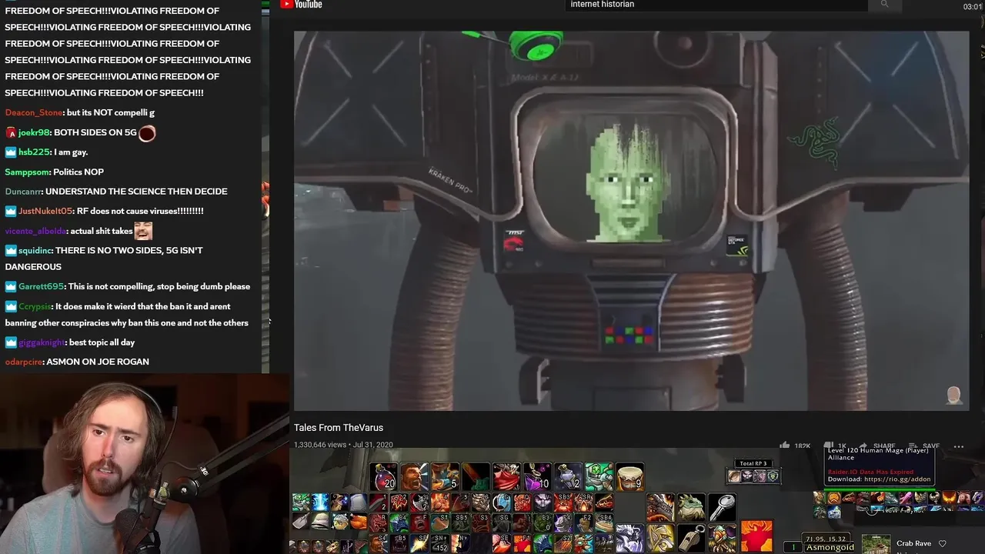Click the grey flask icon with count 2
The height and width of the screenshot is (554, 985).
point(568,477)
